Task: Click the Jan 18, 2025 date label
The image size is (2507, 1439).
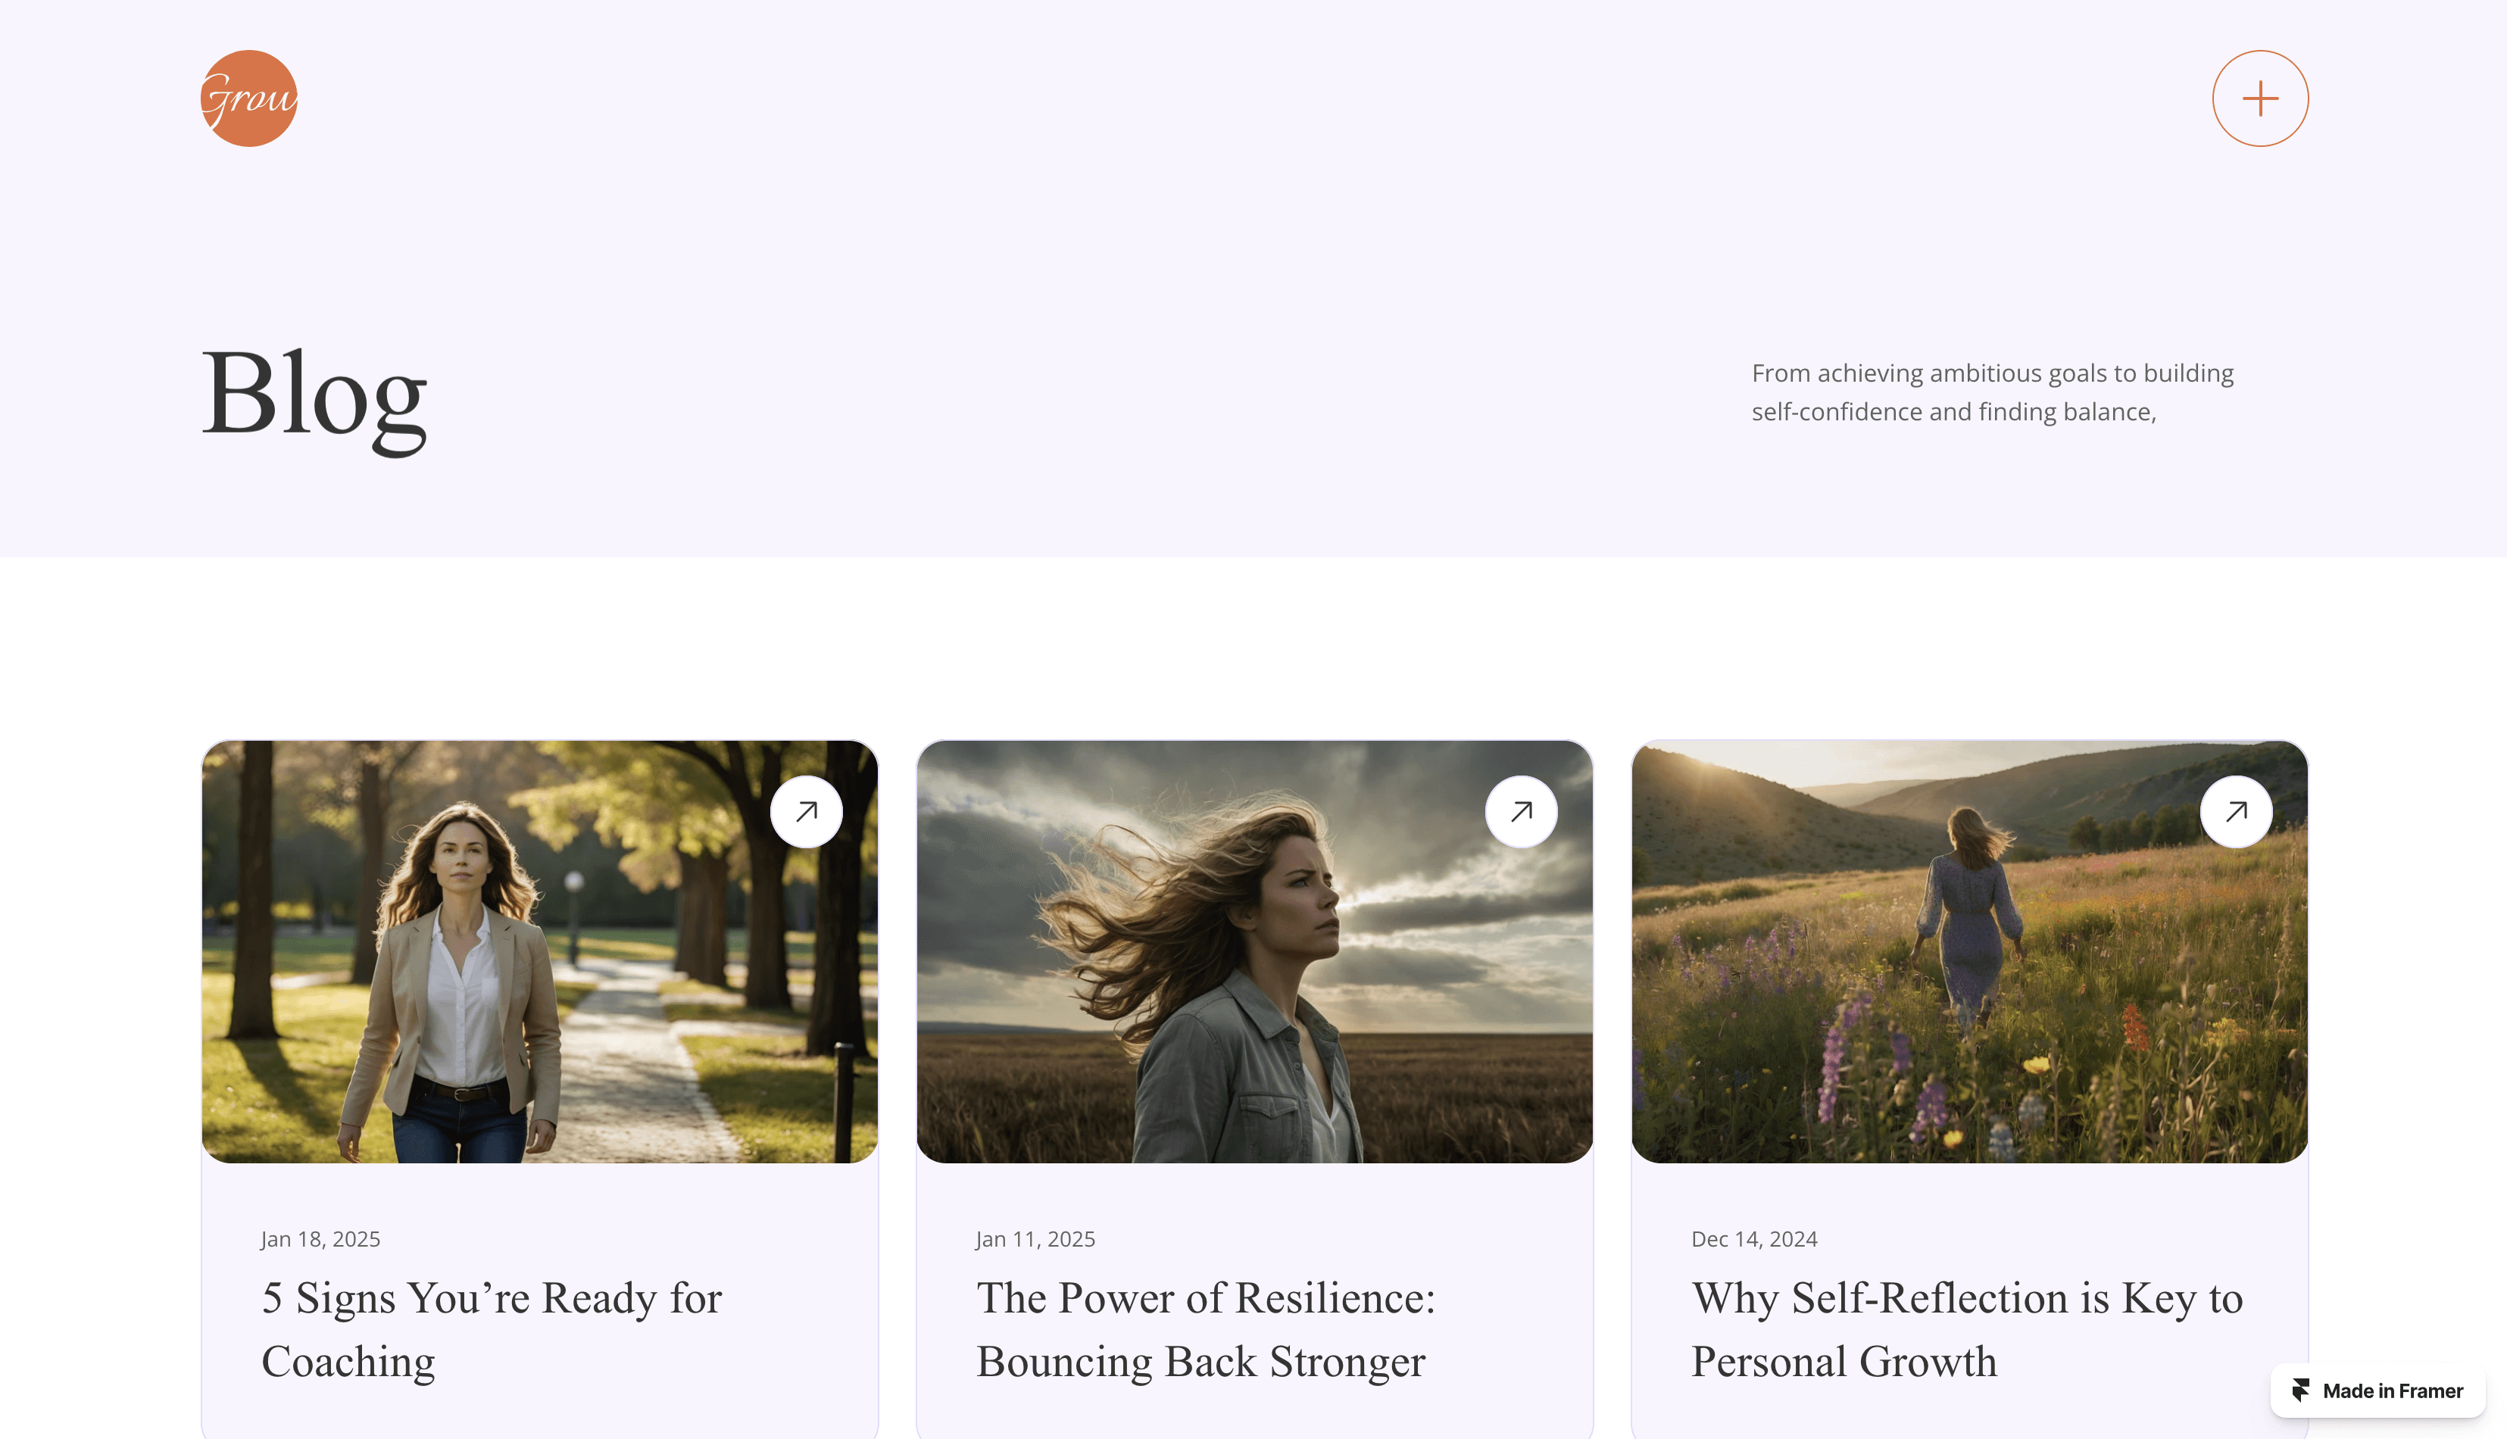Action: click(320, 1239)
